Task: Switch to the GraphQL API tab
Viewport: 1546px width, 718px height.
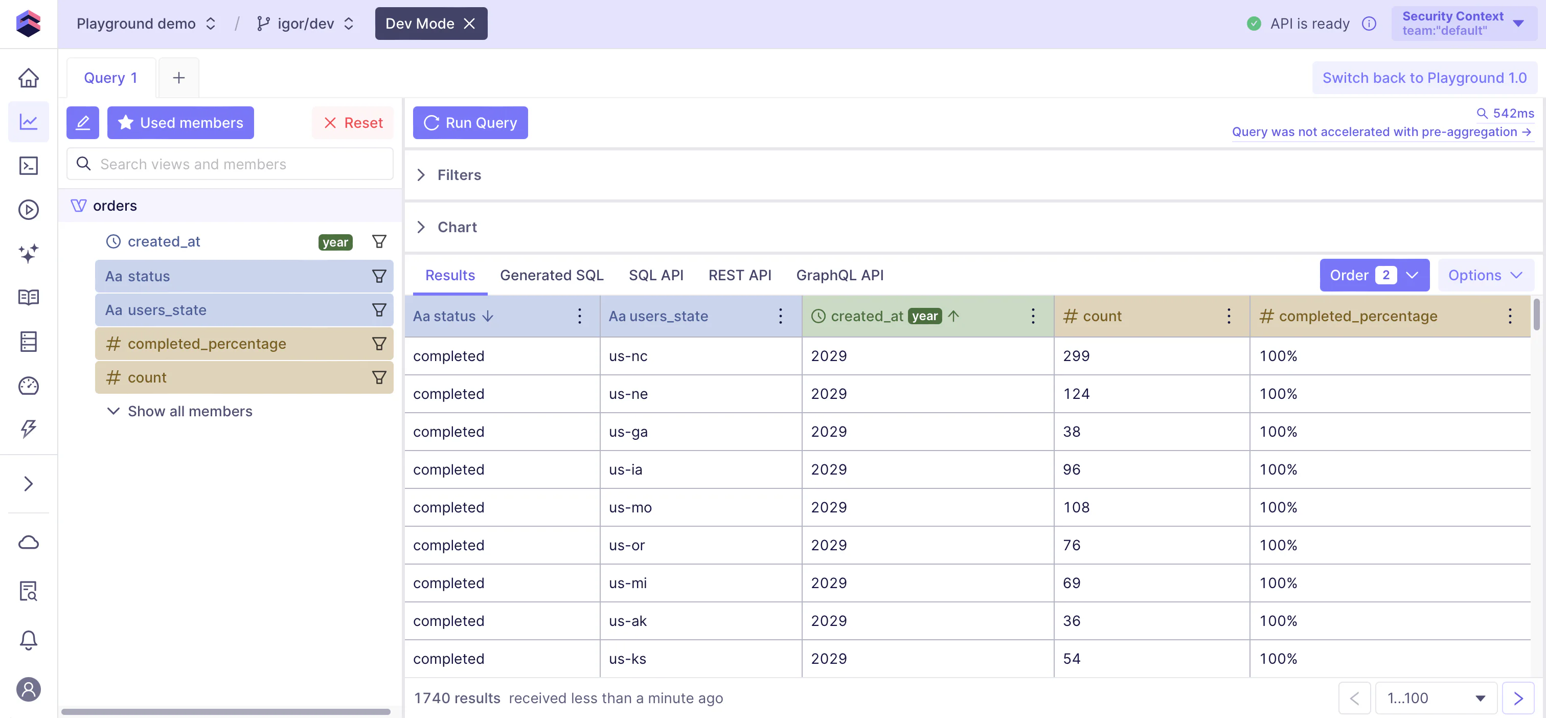Action: [839, 276]
